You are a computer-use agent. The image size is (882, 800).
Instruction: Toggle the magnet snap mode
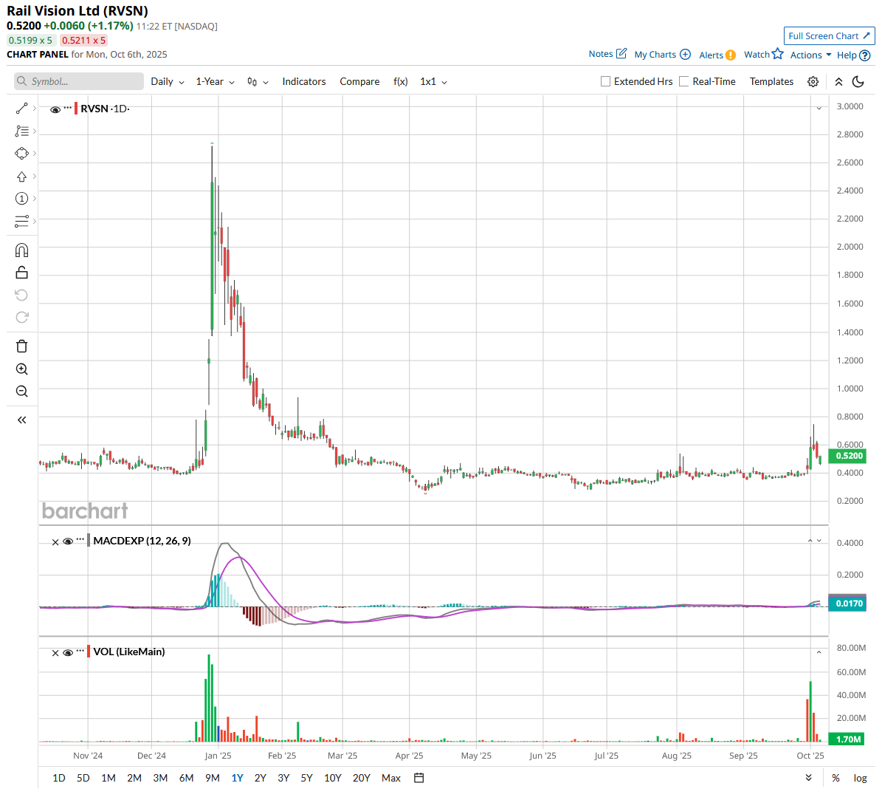[x=22, y=250]
